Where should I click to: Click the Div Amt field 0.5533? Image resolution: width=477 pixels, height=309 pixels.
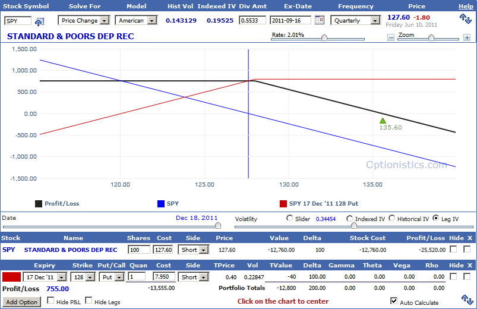(252, 20)
